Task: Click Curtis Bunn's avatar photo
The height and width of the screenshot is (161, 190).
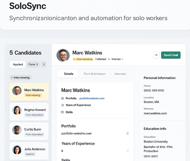Action: point(17,130)
